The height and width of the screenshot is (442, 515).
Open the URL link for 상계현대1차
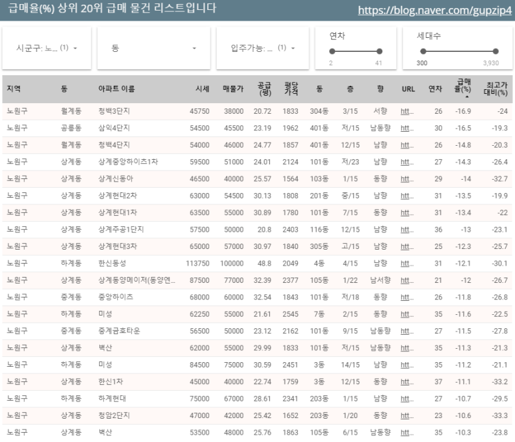click(407, 212)
